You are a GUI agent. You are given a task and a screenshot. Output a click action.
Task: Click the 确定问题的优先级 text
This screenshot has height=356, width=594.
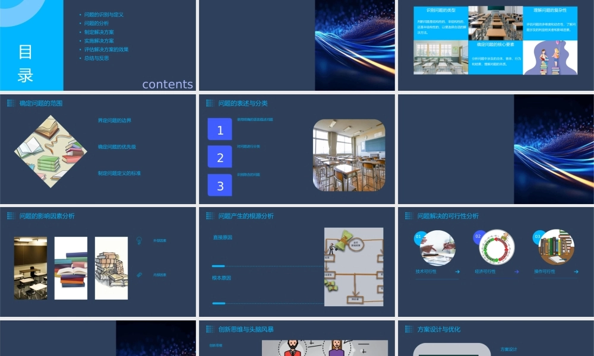click(x=116, y=147)
